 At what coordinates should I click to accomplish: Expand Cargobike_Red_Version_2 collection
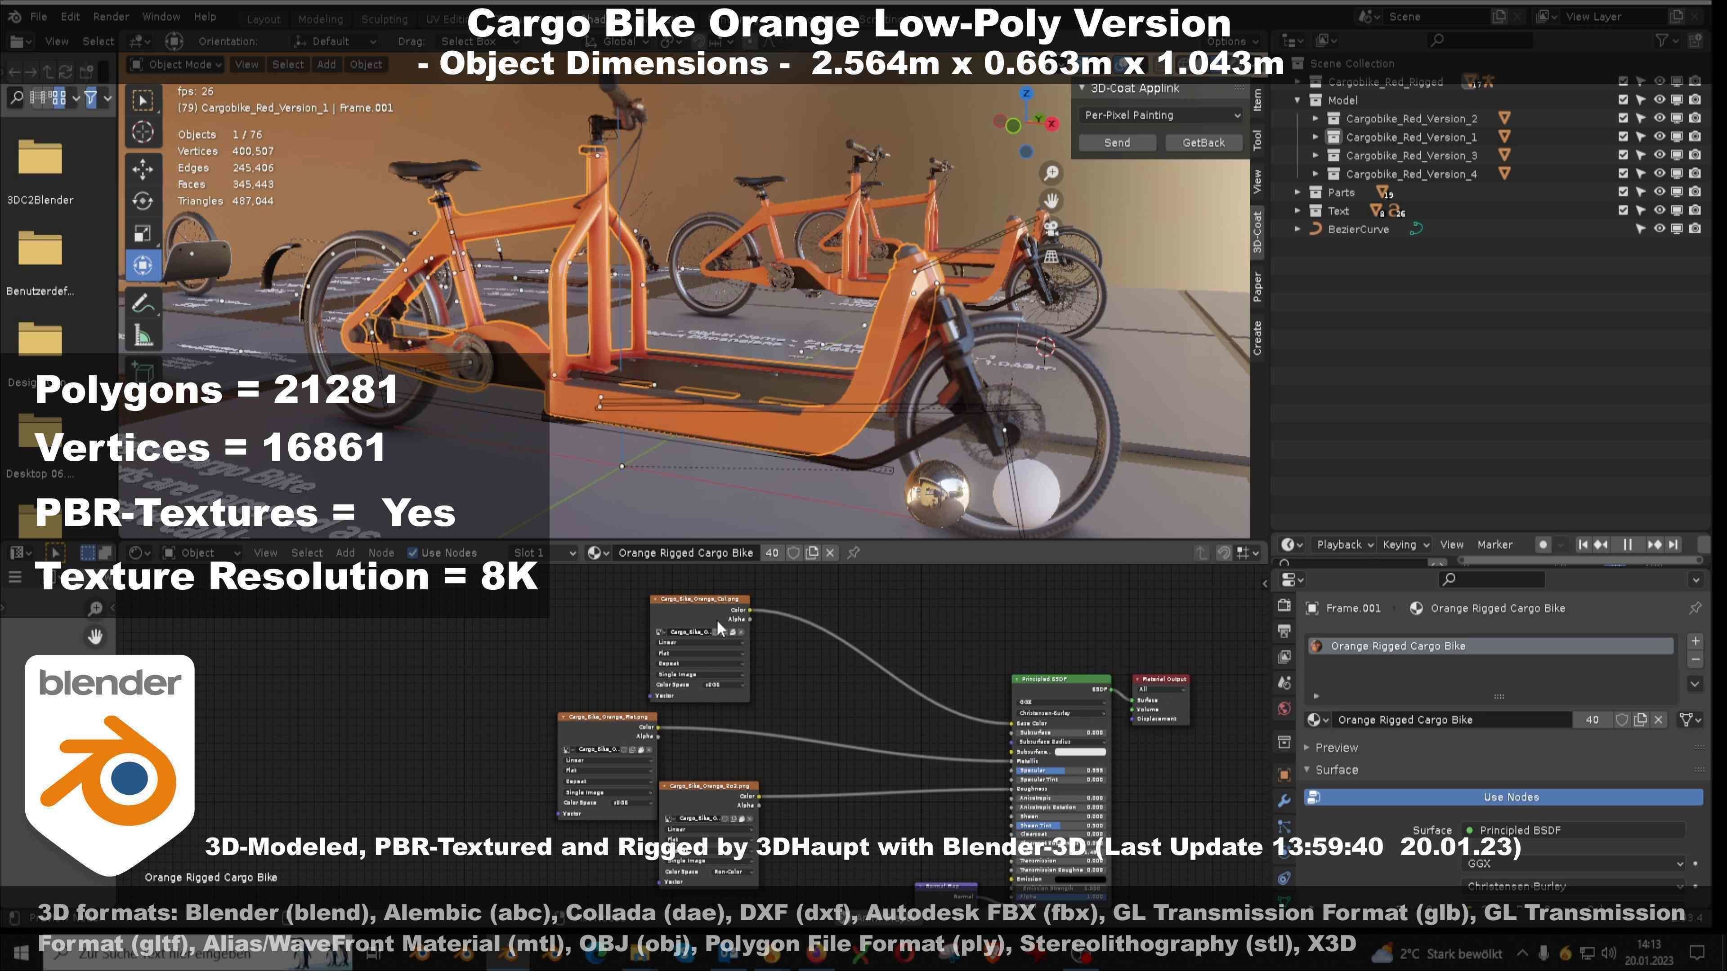1315,119
